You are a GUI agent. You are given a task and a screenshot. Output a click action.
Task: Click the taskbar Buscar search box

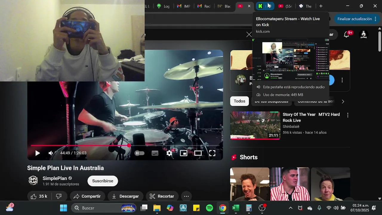tap(104, 208)
